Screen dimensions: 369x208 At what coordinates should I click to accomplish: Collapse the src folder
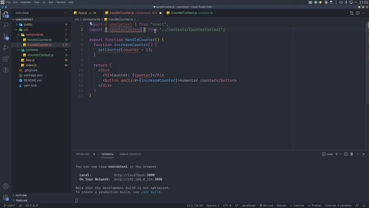click(26, 29)
